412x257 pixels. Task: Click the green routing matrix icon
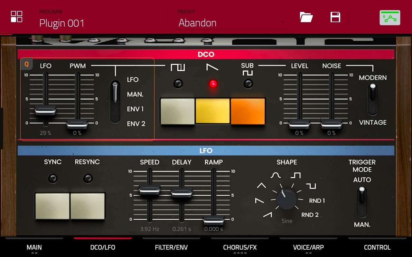coord(390,17)
